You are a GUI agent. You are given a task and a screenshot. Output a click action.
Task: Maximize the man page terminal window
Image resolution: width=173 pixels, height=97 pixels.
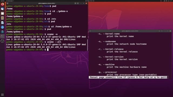[168, 31]
